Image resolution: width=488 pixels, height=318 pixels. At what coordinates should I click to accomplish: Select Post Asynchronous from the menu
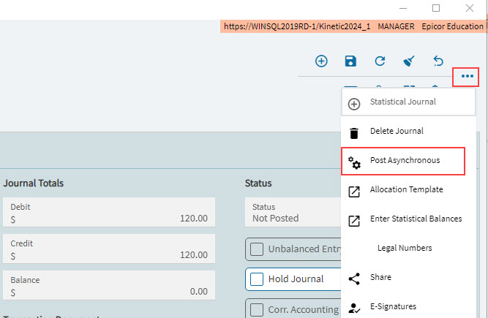[x=403, y=161]
